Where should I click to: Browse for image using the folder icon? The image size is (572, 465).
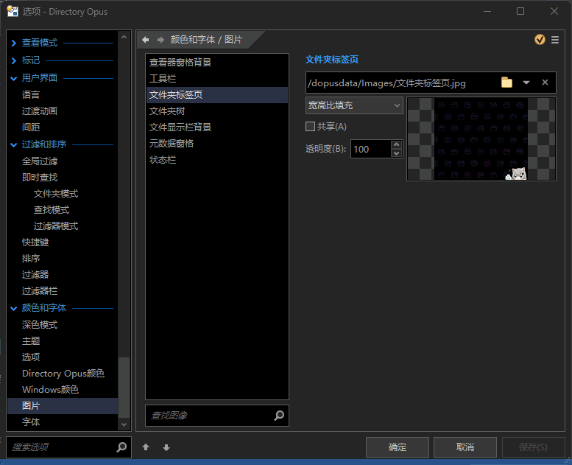506,83
